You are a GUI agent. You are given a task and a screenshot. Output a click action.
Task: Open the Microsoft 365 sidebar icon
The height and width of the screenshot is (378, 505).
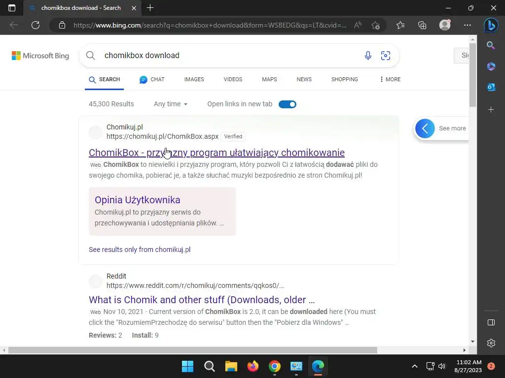[x=491, y=66]
